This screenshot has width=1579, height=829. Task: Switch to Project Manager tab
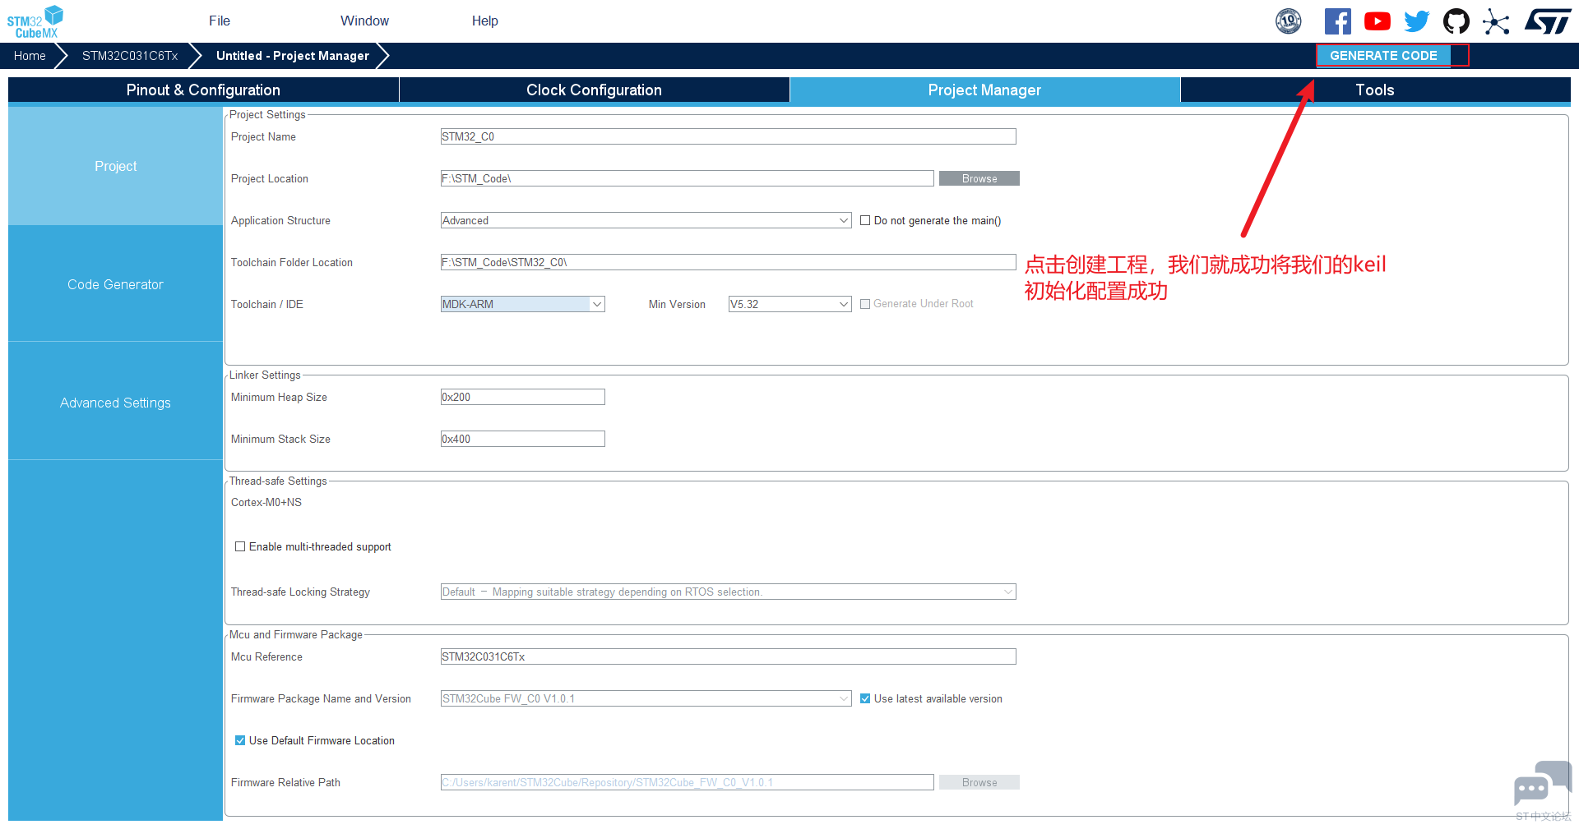(x=985, y=90)
